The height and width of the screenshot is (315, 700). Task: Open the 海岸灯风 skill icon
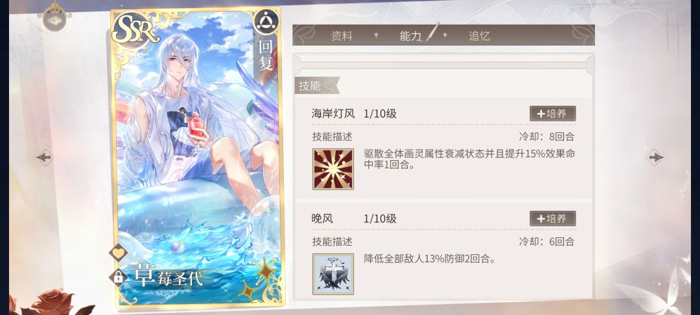click(333, 169)
